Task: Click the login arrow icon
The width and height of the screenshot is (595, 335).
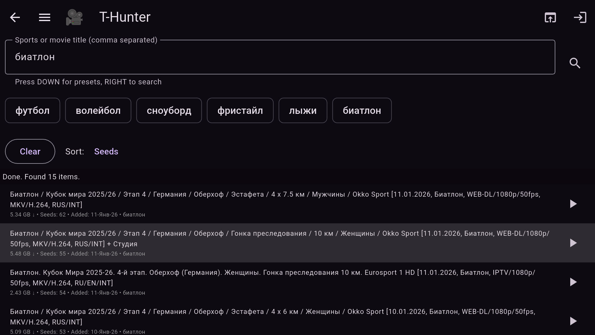Action: point(580,17)
